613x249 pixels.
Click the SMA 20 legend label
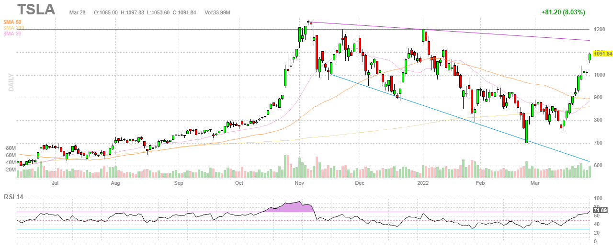(x=11, y=34)
